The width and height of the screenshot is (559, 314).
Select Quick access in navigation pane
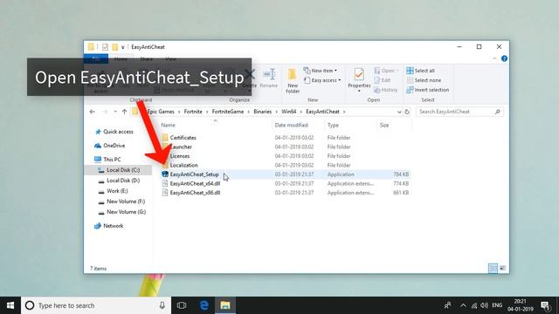click(114, 132)
